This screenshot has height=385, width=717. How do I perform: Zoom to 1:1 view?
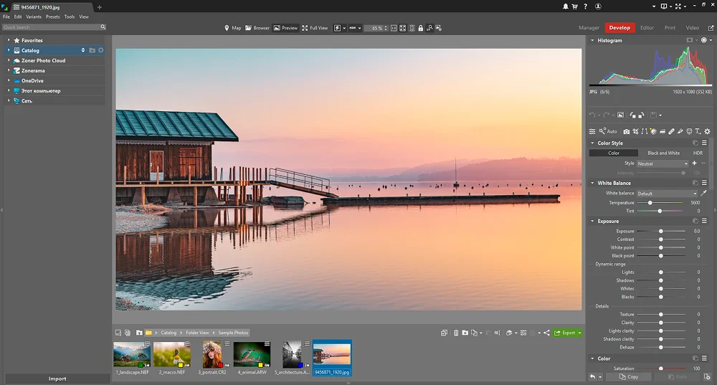pos(394,28)
